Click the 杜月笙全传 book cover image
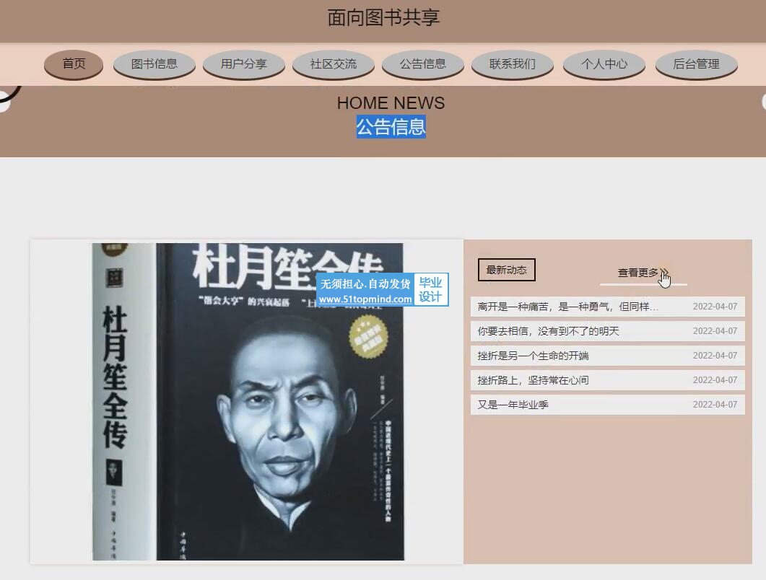Viewport: 766px width, 580px height. [248, 401]
